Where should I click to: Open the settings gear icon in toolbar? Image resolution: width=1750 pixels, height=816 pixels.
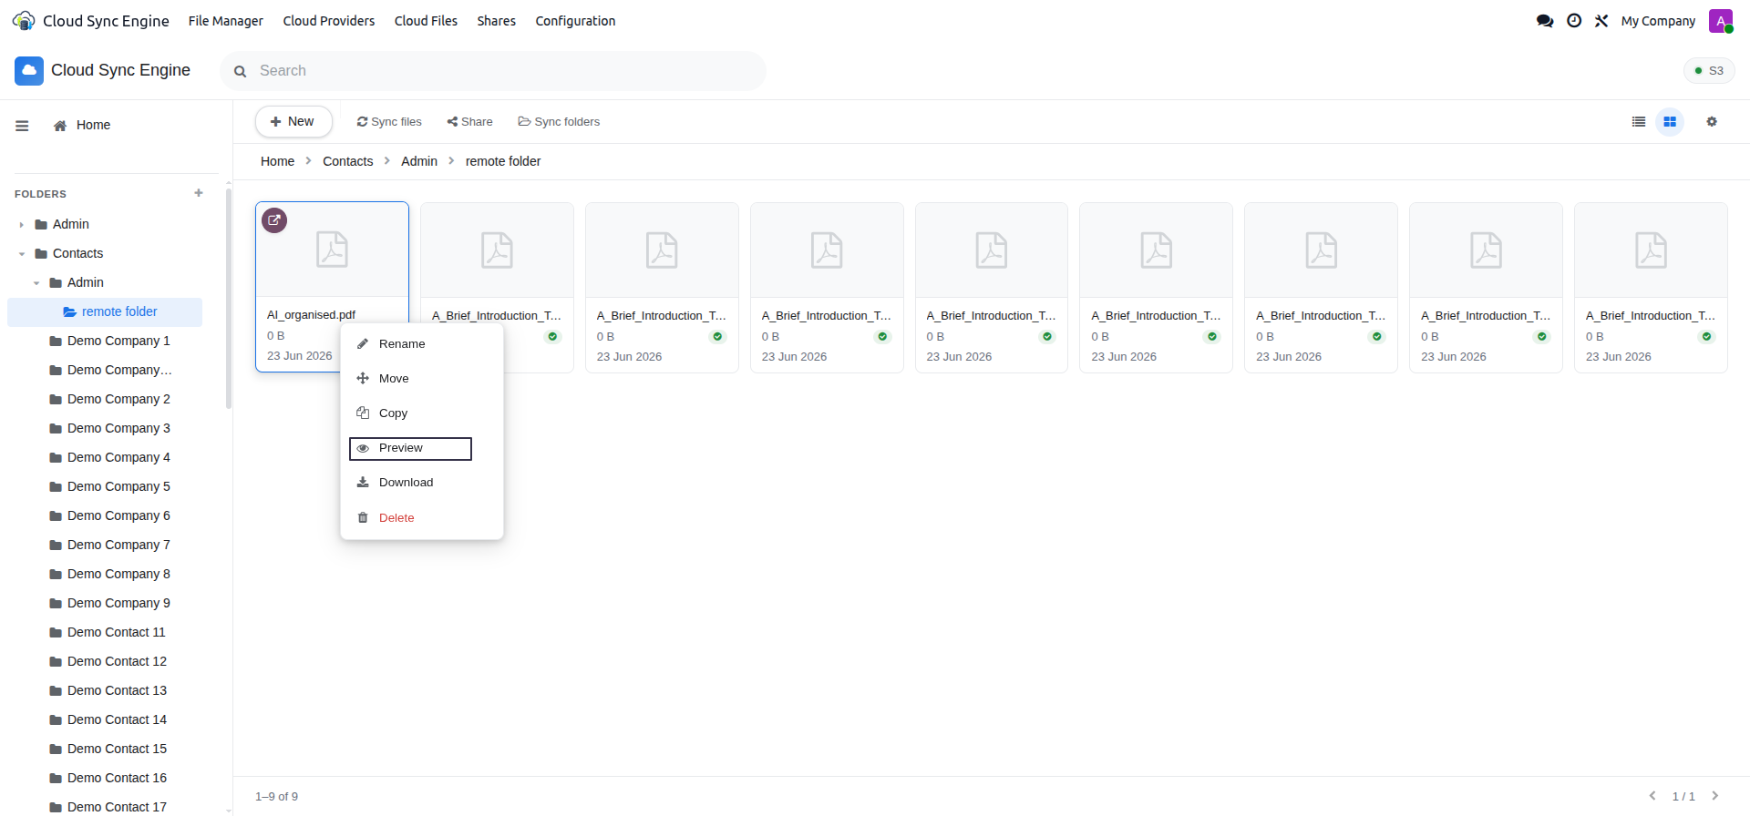[1712, 122]
